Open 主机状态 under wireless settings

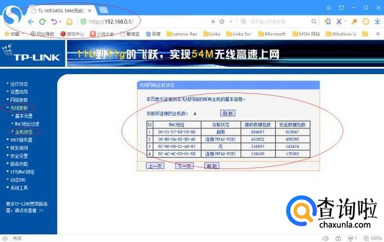click(x=24, y=132)
